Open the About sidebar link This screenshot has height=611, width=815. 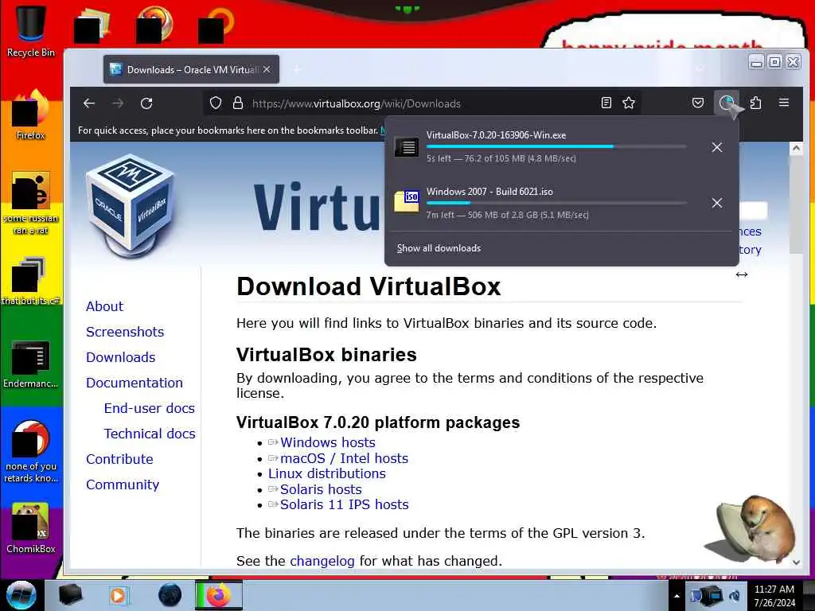tap(104, 306)
